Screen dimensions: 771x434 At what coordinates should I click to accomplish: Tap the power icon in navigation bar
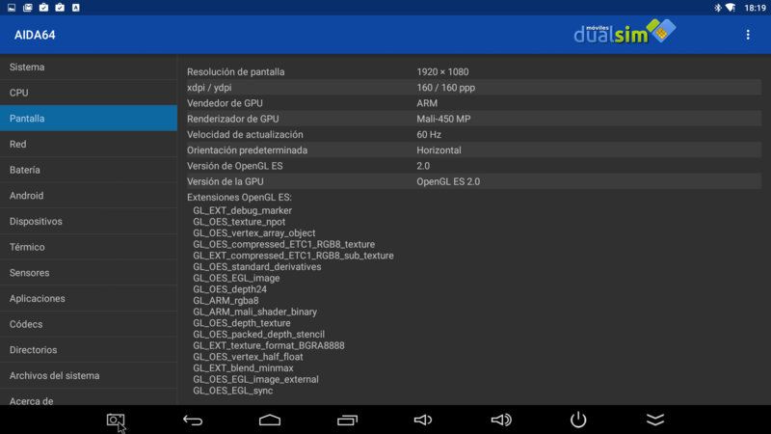578,420
